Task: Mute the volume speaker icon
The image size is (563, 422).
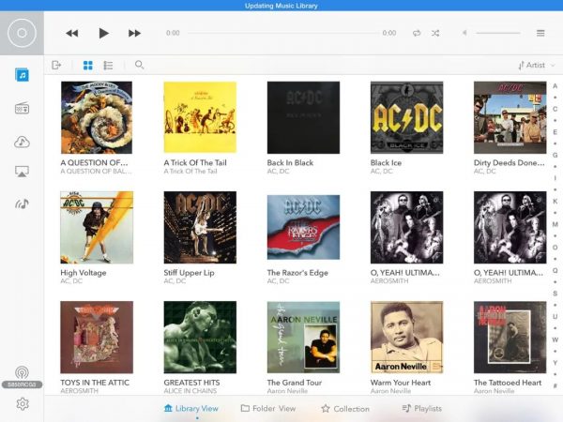Action: pos(464,33)
